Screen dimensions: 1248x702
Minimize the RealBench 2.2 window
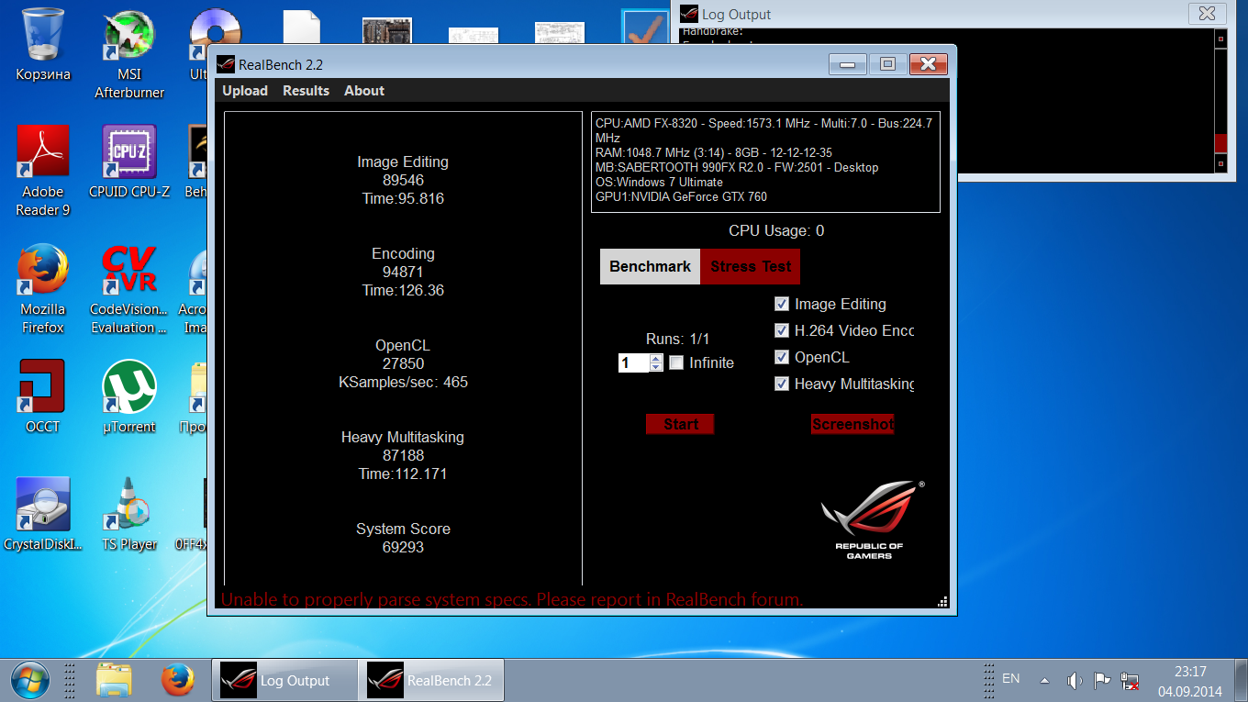click(x=848, y=64)
